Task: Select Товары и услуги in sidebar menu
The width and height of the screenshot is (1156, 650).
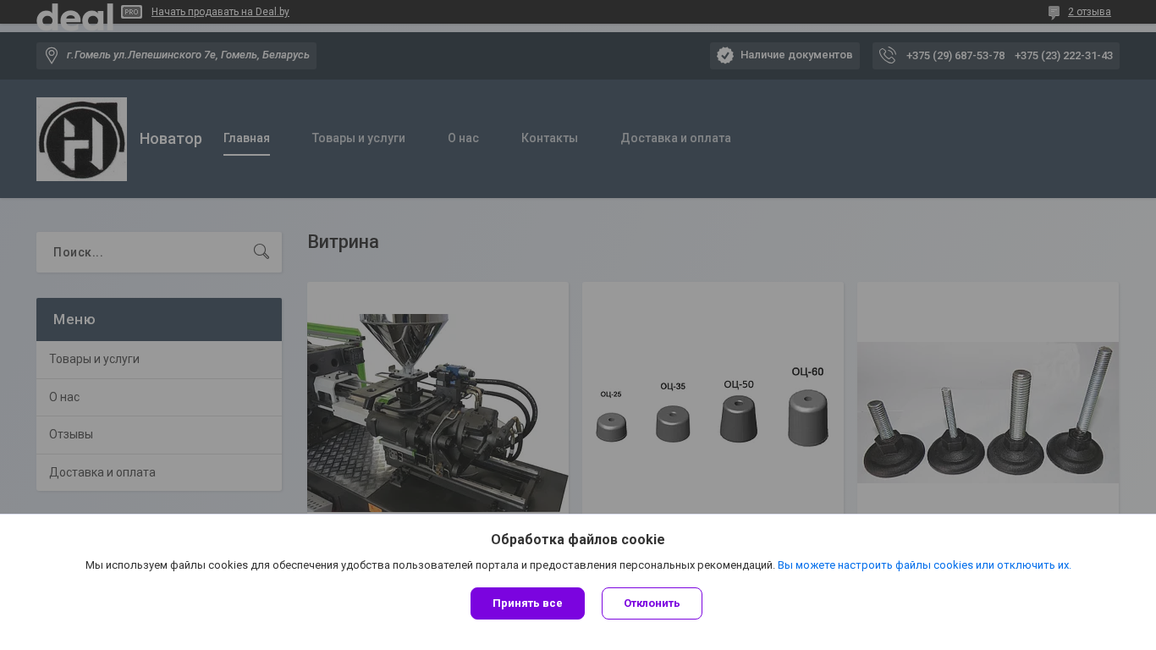Action: tap(159, 360)
